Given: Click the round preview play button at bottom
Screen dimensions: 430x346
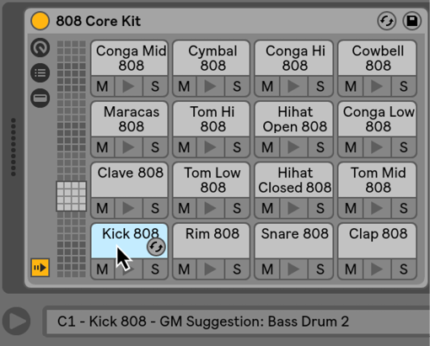Looking at the screenshot, I should point(16,321).
